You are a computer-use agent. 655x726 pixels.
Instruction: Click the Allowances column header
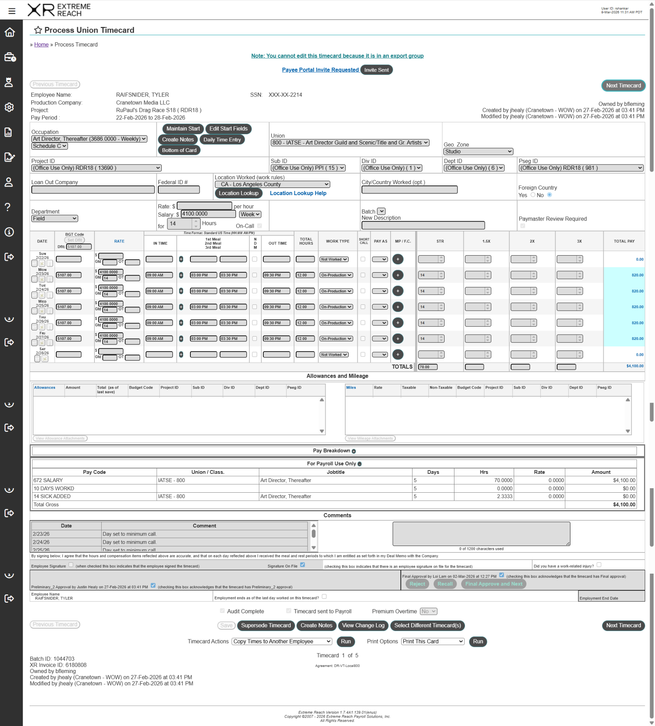(x=45, y=388)
